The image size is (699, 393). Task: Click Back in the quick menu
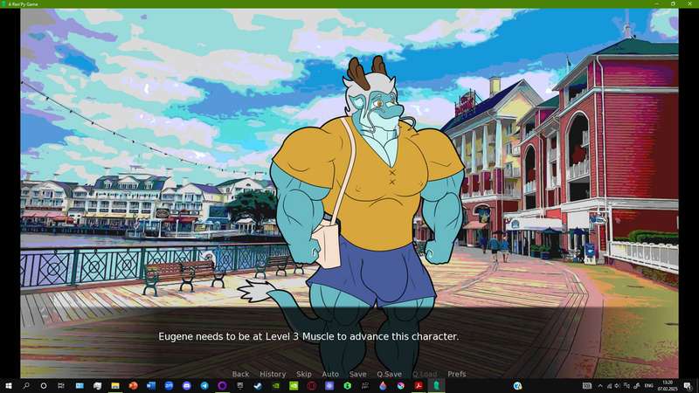pos(240,374)
